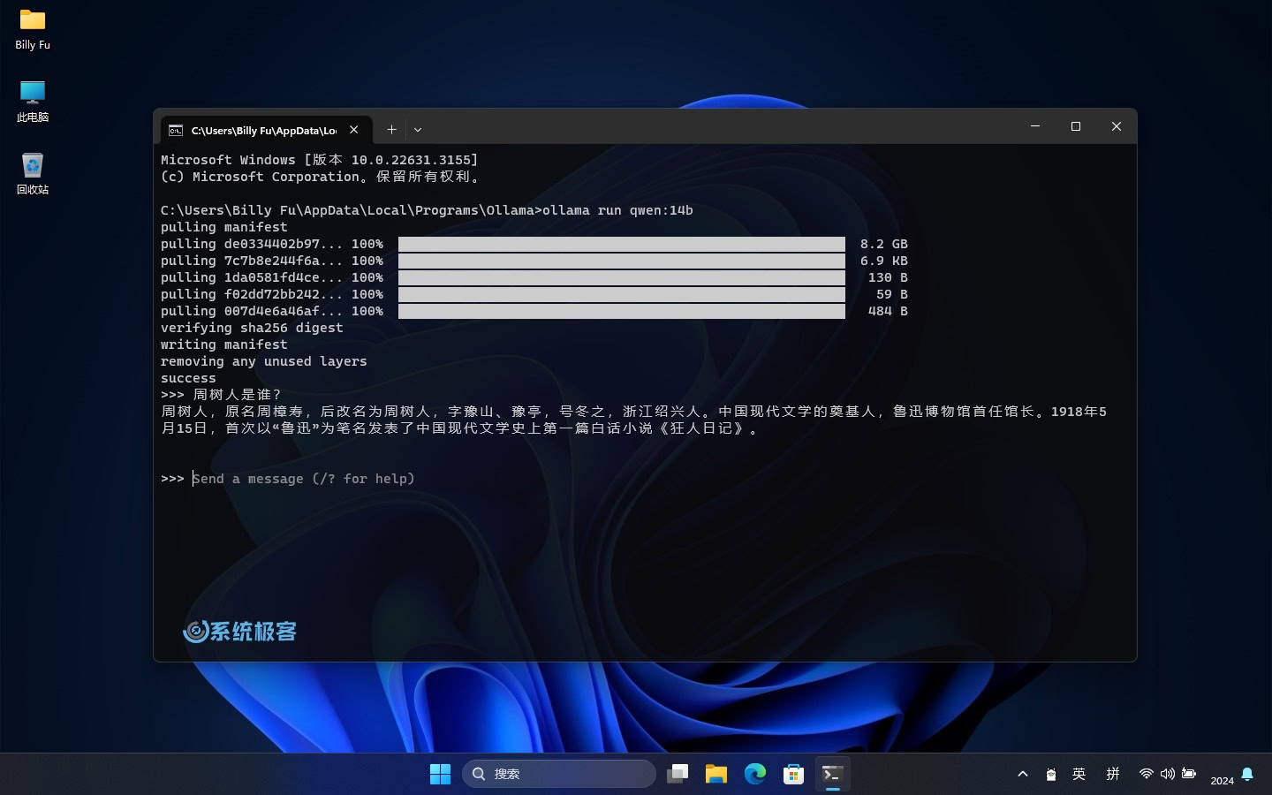The image size is (1272, 795).
Task: Click the '59 B' size value
Action: coord(892,294)
